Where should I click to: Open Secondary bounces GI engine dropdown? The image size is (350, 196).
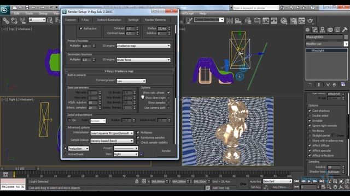point(143,60)
